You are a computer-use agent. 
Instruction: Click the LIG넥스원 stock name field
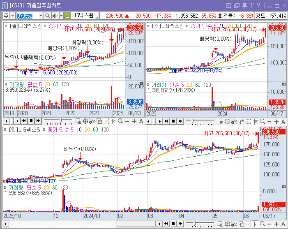pos(84,16)
